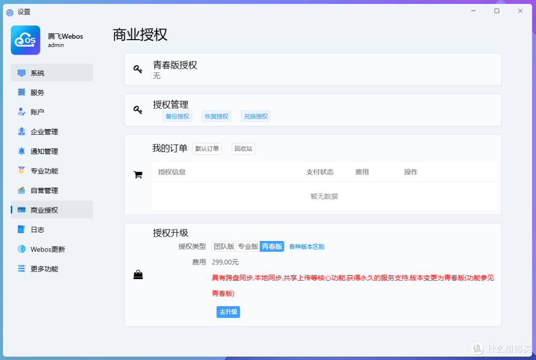Click the 备份授权 action

[177, 116]
